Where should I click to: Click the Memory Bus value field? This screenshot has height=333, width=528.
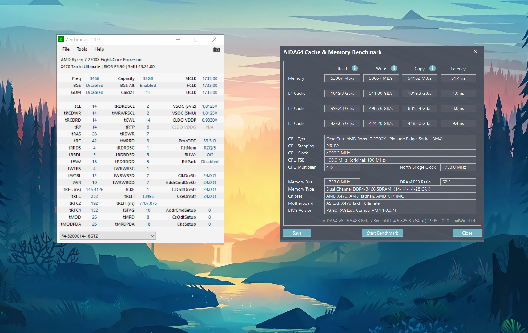click(x=342, y=182)
